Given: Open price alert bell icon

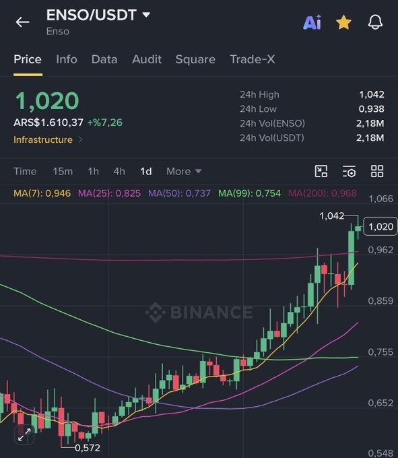Looking at the screenshot, I should coord(375,22).
